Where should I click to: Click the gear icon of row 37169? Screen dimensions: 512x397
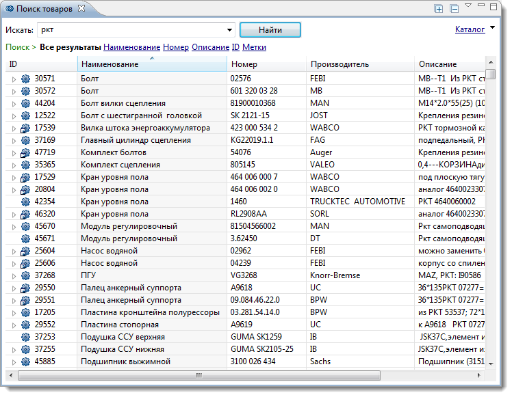click(25, 141)
